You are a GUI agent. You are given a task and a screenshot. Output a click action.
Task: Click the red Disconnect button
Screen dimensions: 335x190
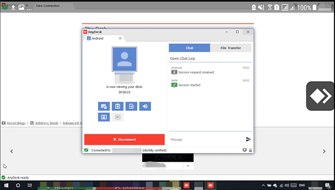[x=125, y=139]
